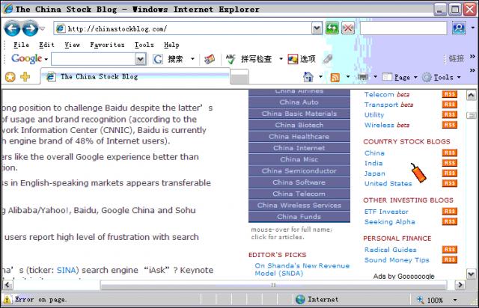Click the browser Back arrow button
The height and width of the screenshot is (308, 479).
(12, 28)
